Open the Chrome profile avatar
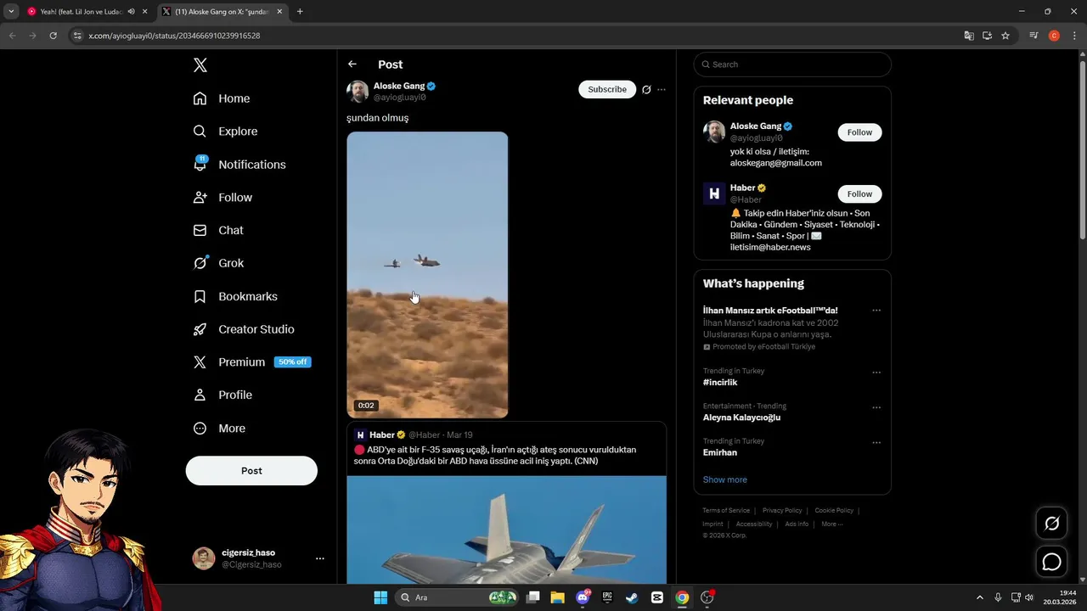This screenshot has height=611, width=1087. 1054,36
